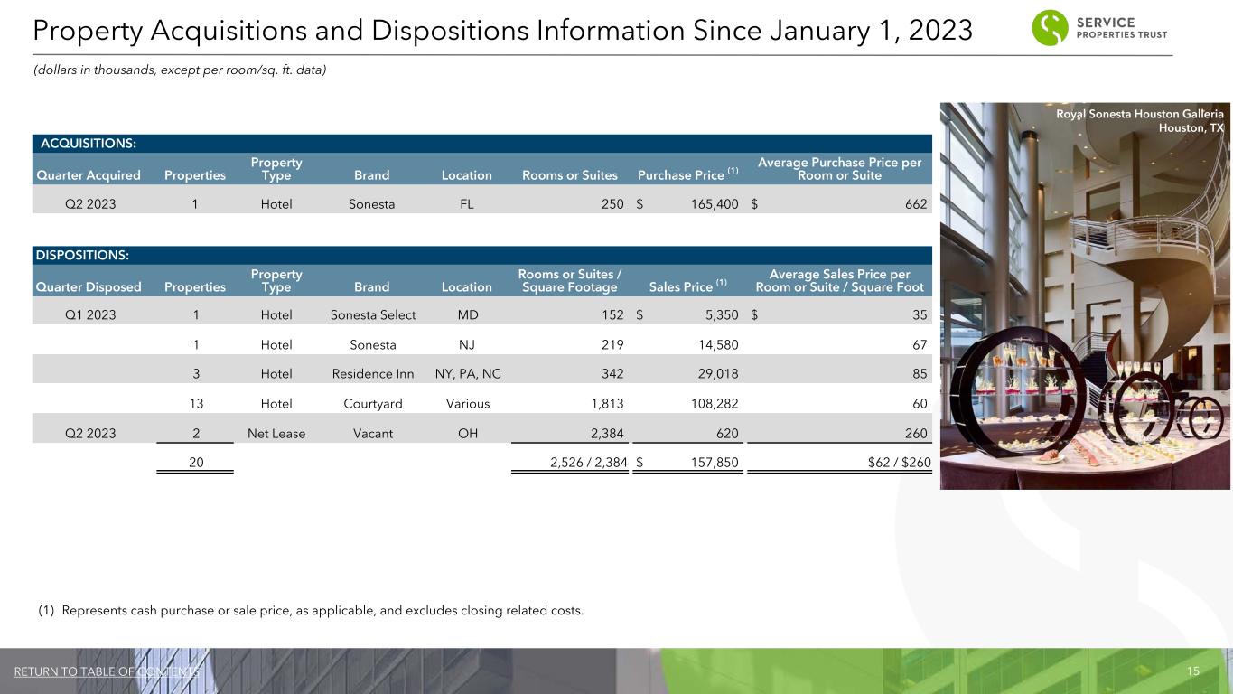Image resolution: width=1233 pixels, height=694 pixels.
Task: Select the NY, PA, NC location cell
Action: point(466,373)
